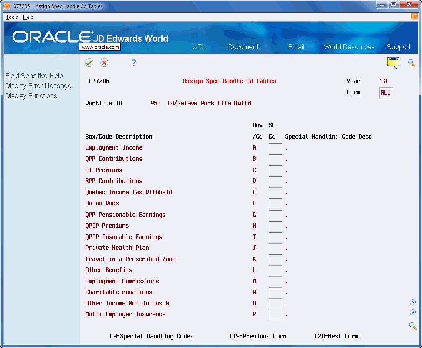Click SH Cd field for QPIP Premiums
Screen dimensions: 422x348
276,226
